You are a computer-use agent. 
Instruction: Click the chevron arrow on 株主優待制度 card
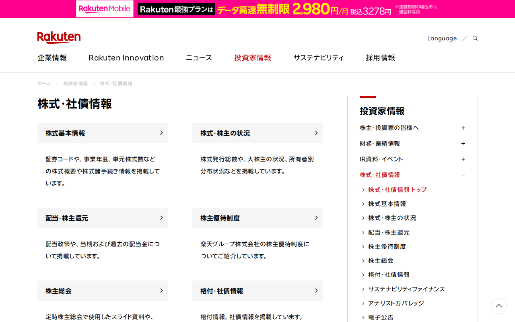click(x=316, y=218)
